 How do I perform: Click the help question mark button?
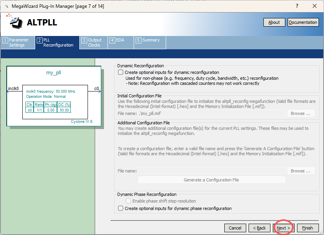click(x=297, y=6)
